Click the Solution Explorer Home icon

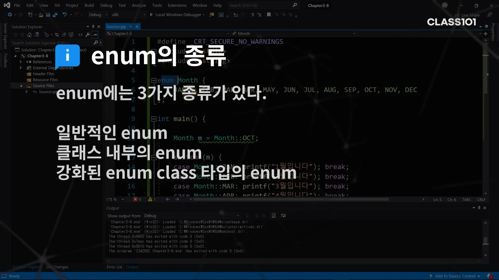click(x=29, y=35)
